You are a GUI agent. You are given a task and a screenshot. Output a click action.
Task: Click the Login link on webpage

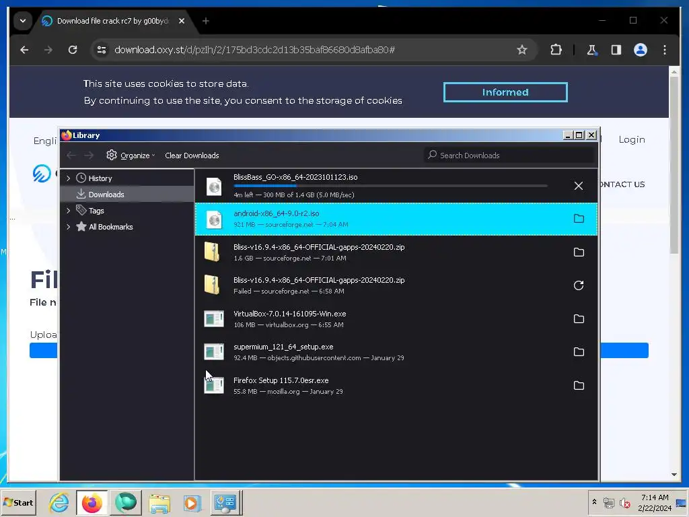coord(631,139)
